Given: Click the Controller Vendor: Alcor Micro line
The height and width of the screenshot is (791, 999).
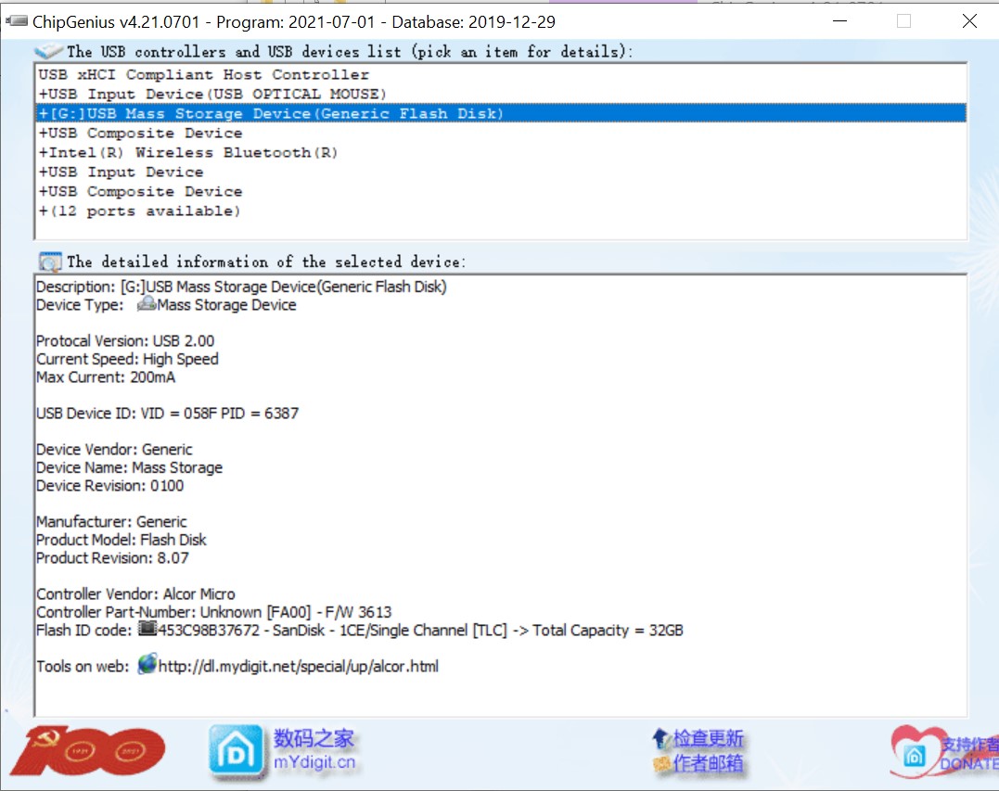Looking at the screenshot, I should 135,594.
